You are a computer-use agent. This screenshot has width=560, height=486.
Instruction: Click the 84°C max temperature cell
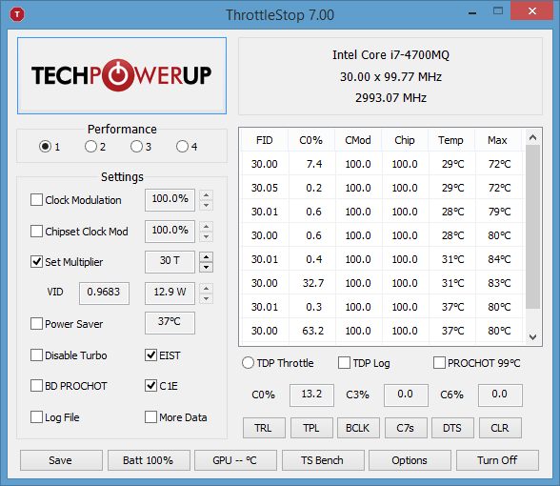500,259
